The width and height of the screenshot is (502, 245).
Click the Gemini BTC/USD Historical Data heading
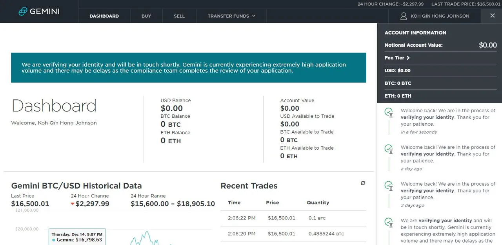[x=76, y=186]
